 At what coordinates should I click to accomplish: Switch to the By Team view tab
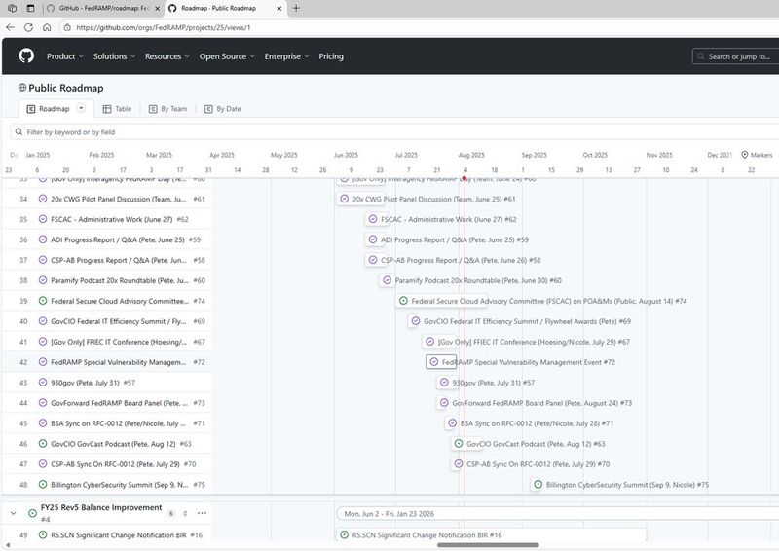tap(167, 109)
